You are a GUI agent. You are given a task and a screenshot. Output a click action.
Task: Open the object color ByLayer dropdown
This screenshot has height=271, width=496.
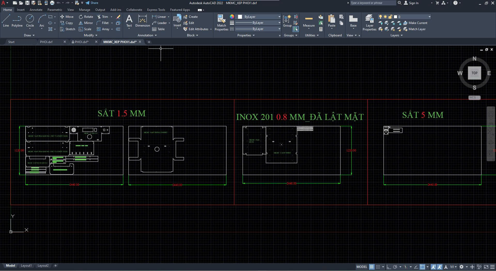(279, 17)
